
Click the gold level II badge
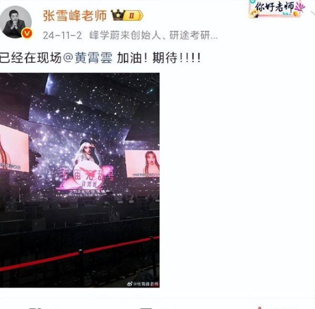133,15
